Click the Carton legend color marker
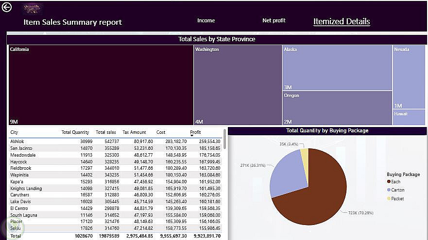Image resolution: width=428 pixels, height=240 pixels. pyautogui.click(x=389, y=190)
